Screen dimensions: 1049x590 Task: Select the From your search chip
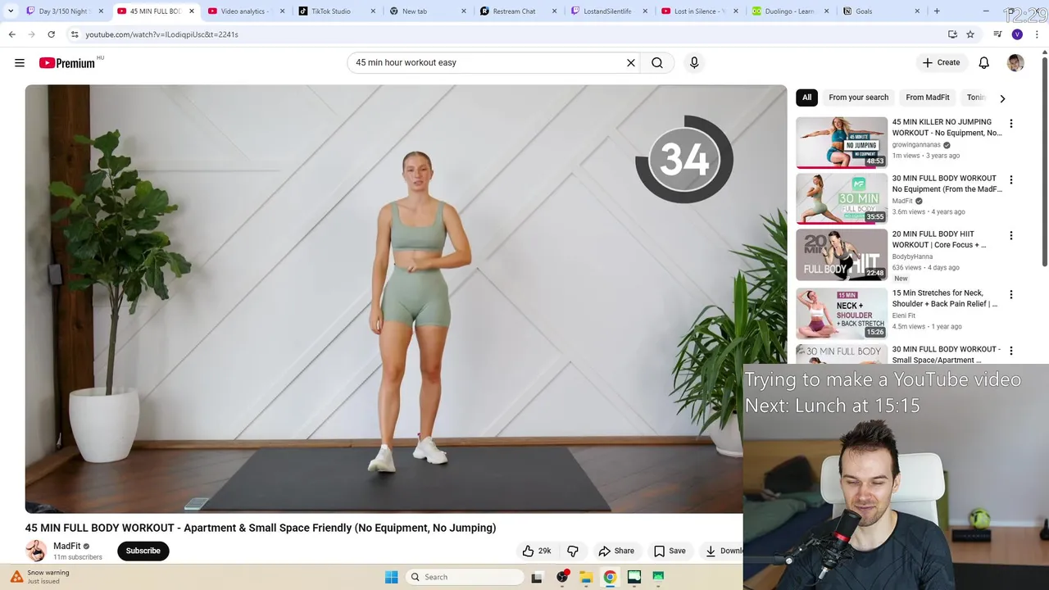[x=858, y=98]
